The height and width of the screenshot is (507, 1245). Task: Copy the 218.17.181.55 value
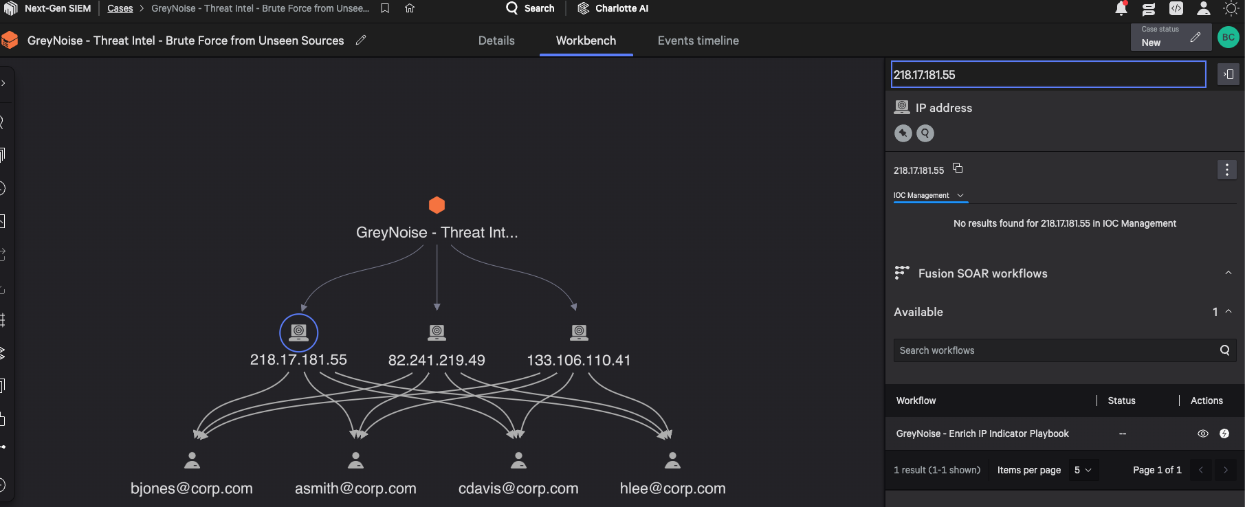(958, 168)
